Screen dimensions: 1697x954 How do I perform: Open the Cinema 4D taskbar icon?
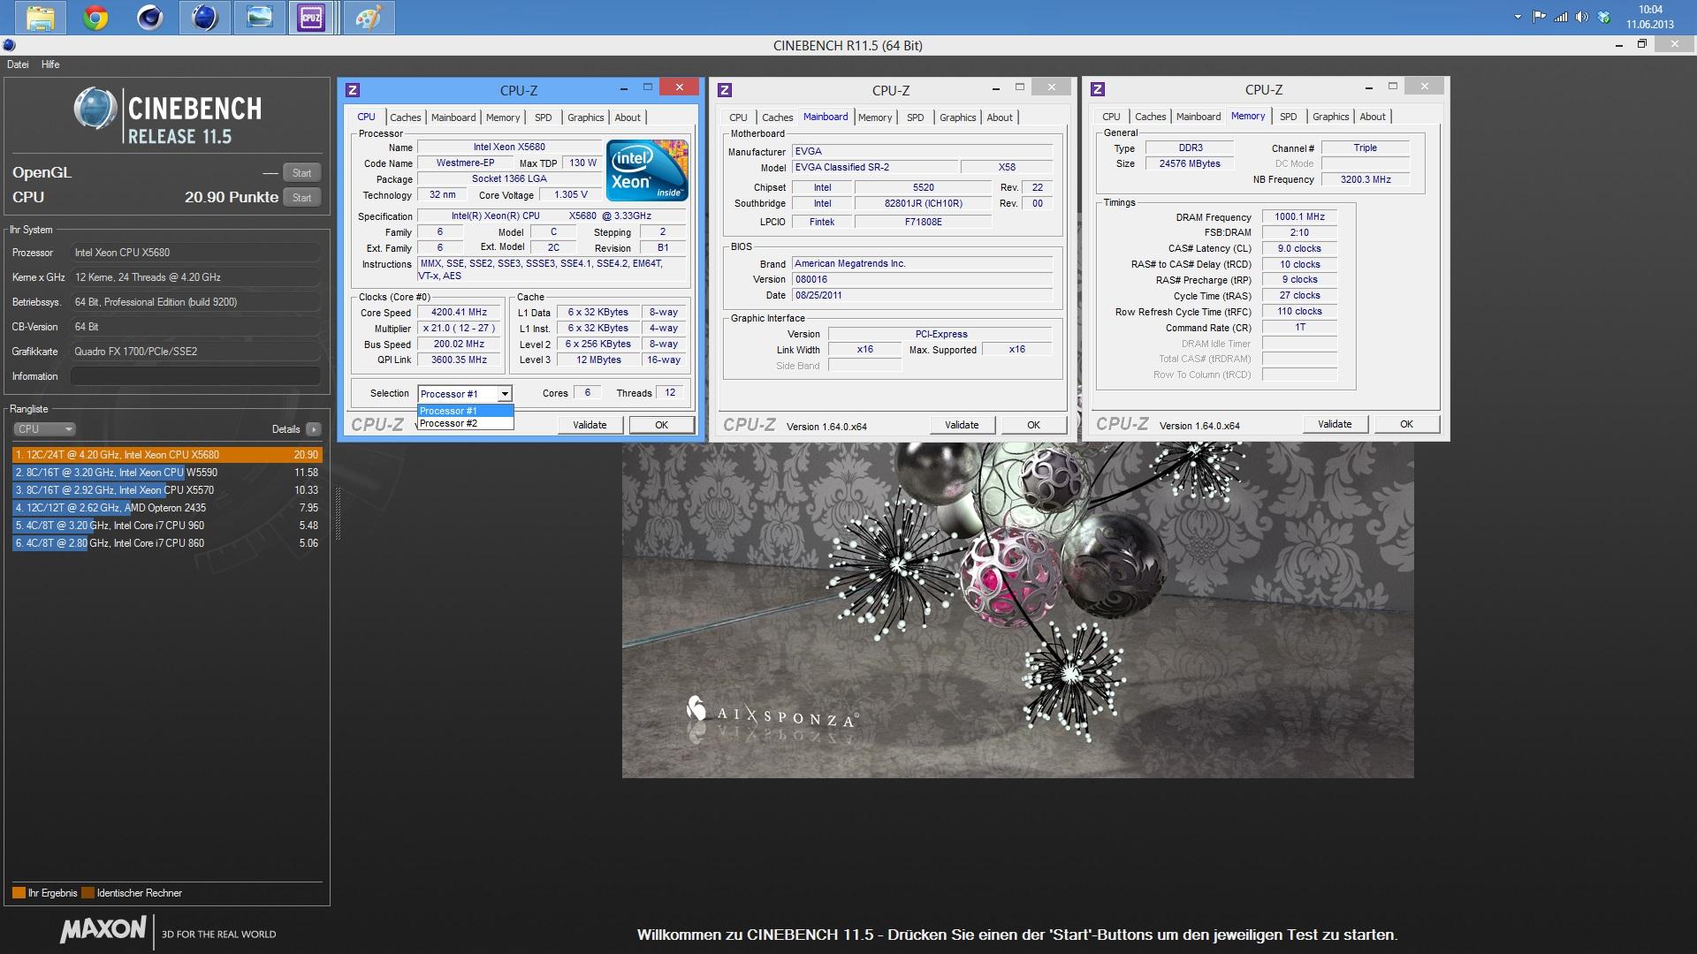[150, 18]
